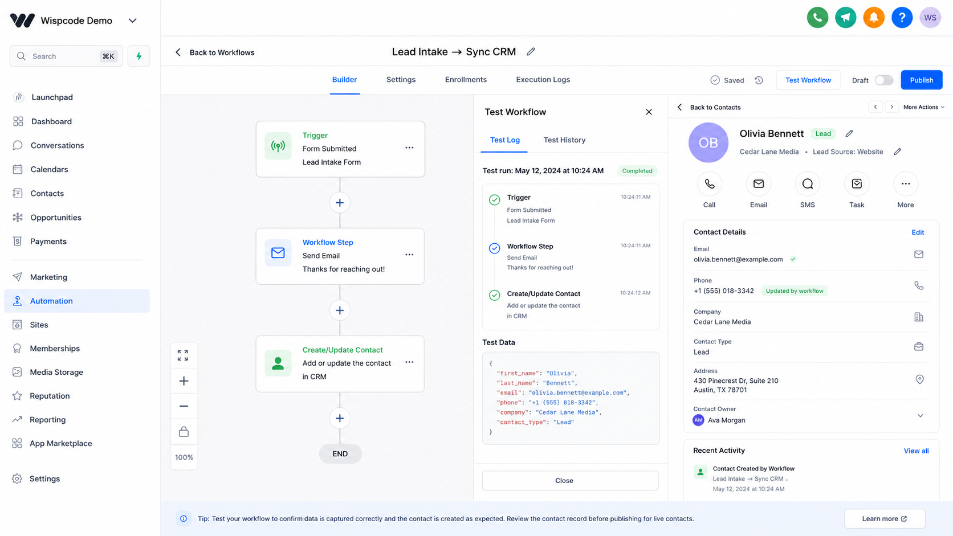
Task: Click View all in Recent Activity
Action: tap(916, 451)
